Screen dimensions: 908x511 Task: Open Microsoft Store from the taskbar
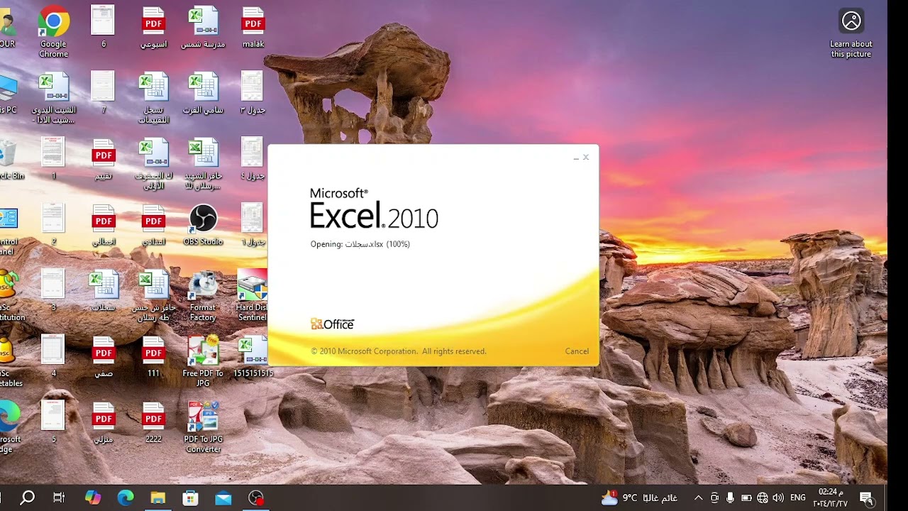click(190, 498)
